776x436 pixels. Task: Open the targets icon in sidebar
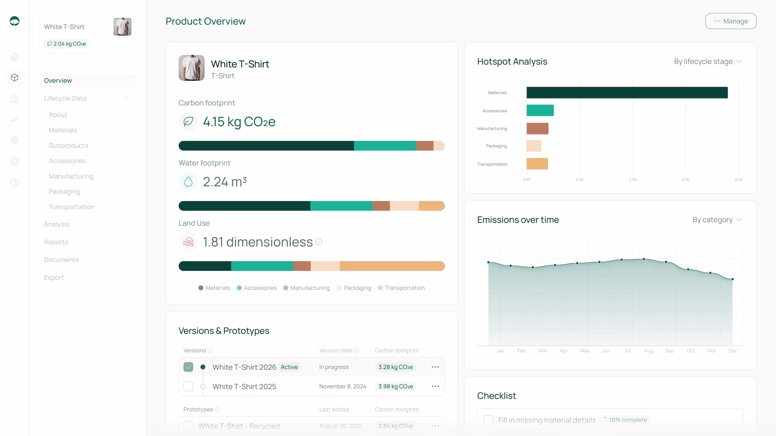[15, 140]
